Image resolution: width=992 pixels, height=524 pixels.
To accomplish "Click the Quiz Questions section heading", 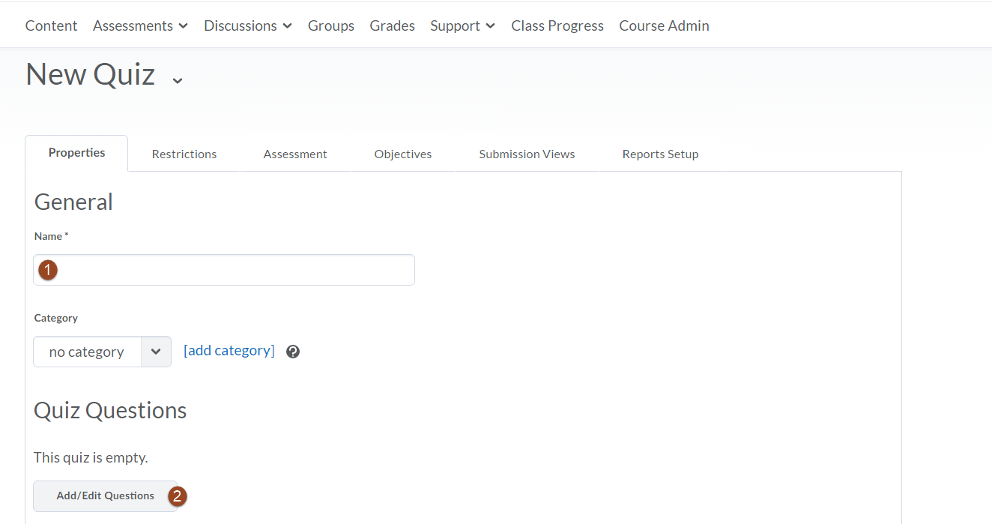I will 110,410.
